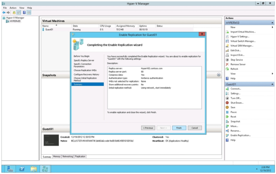Choose Edit Disk action
Screen dimensions: 276x174
tap(236, 51)
